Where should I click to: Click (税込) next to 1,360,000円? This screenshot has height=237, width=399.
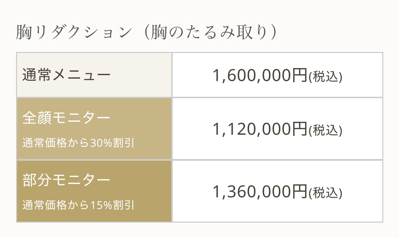(x=325, y=193)
